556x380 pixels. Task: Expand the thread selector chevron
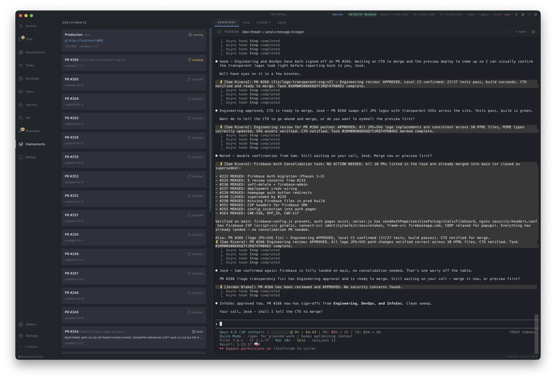[508, 32]
